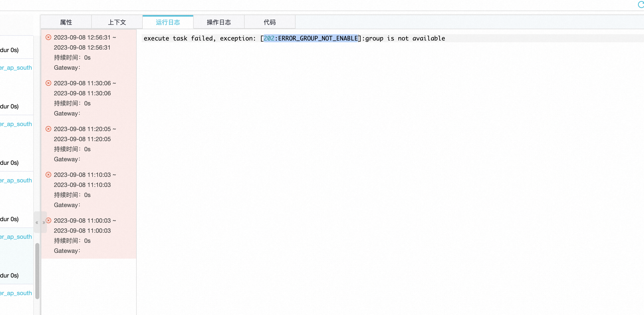Screen dimensions: 644x315
Task: Select the log entry 2023-09-08 11:20:05 ~
Action: click(x=85, y=129)
